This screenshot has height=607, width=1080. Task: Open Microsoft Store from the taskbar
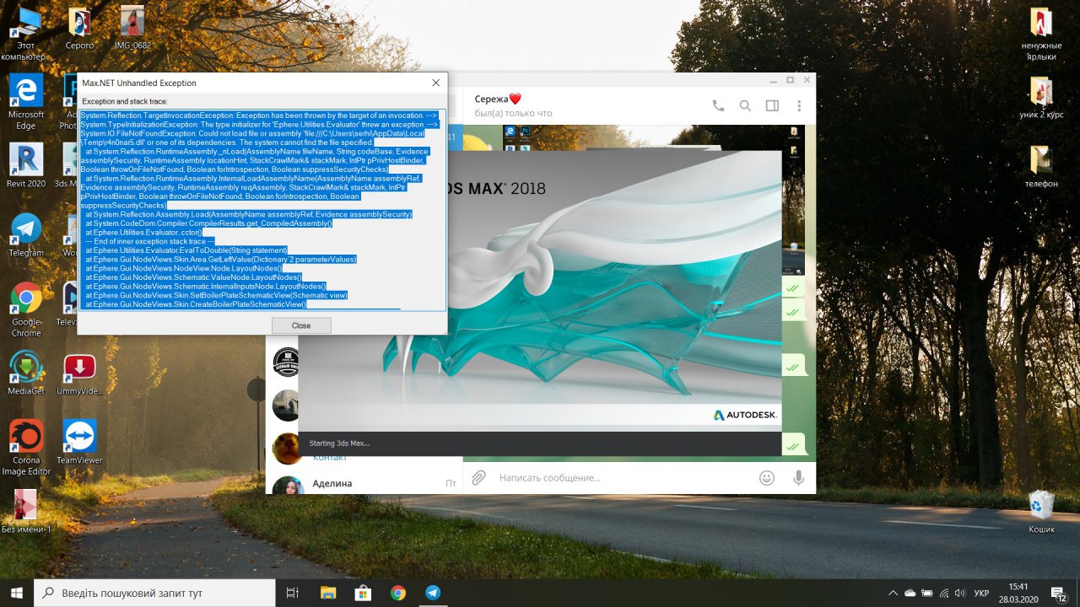363,593
